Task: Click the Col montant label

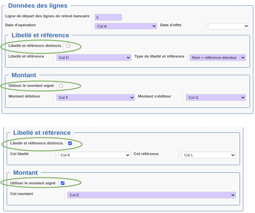Action: pos(22,194)
